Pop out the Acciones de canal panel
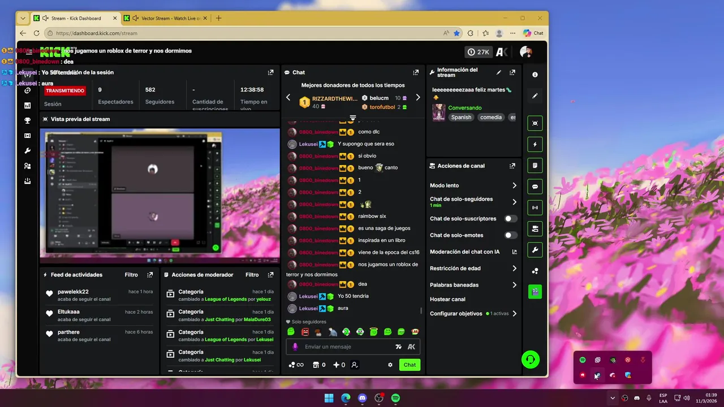Viewport: 724px width, 407px height. pyautogui.click(x=512, y=166)
